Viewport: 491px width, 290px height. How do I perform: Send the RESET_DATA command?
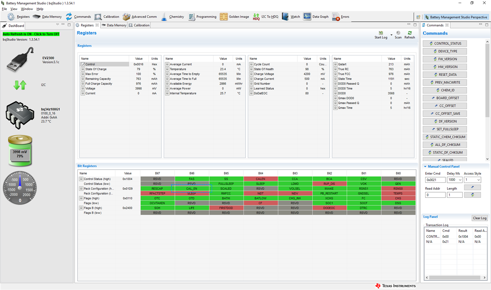pyautogui.click(x=445, y=75)
